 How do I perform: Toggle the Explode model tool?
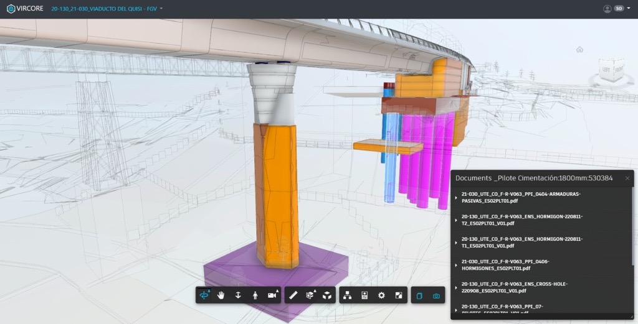pyautogui.click(x=327, y=295)
